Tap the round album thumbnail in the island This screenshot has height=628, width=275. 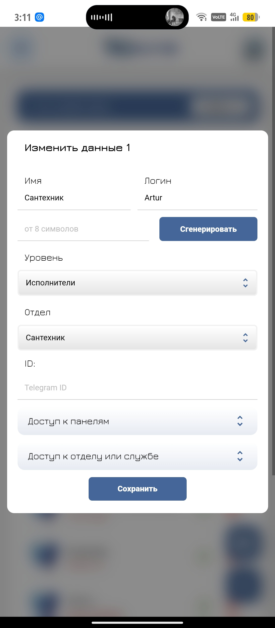coord(175,17)
